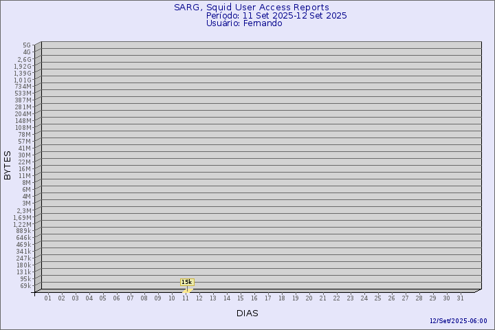Click the DIAS horizontal axis label
This screenshot has width=495, height=330.
click(x=247, y=313)
